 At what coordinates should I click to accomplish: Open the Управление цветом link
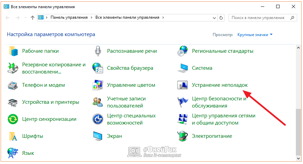point(131,85)
